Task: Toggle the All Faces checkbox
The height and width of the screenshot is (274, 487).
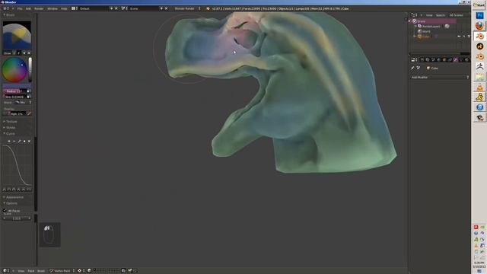Action: tap(5, 211)
